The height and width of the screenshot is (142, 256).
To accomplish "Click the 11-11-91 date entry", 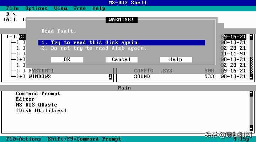I will (233, 54).
